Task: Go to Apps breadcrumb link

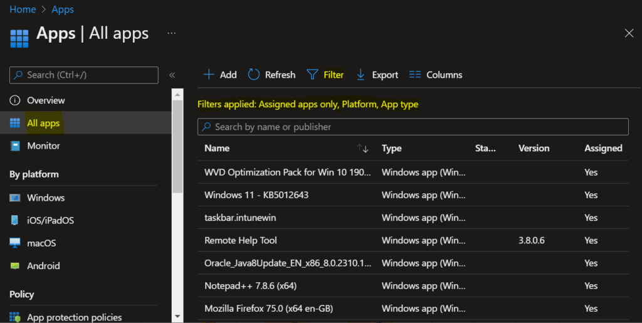Action: coord(63,9)
